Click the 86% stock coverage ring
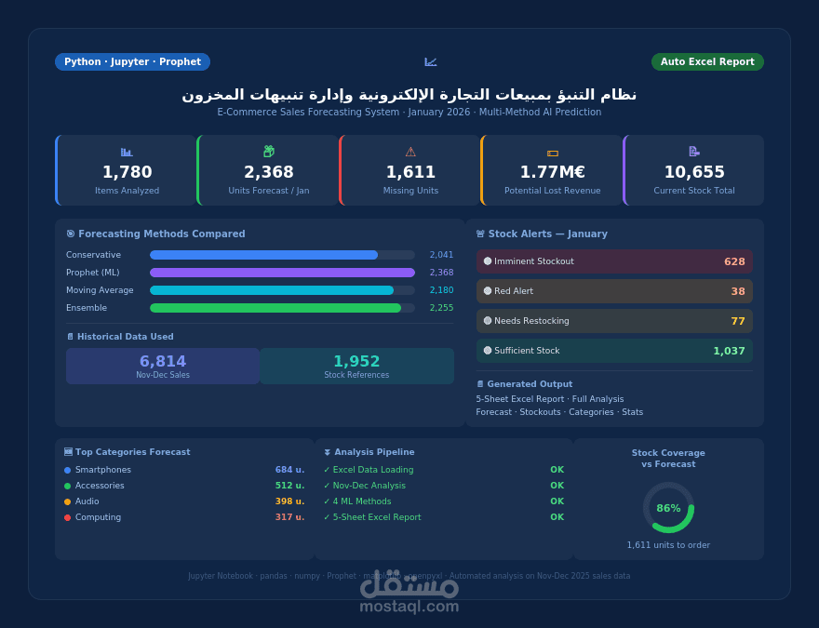The image size is (819, 628). coord(668,507)
